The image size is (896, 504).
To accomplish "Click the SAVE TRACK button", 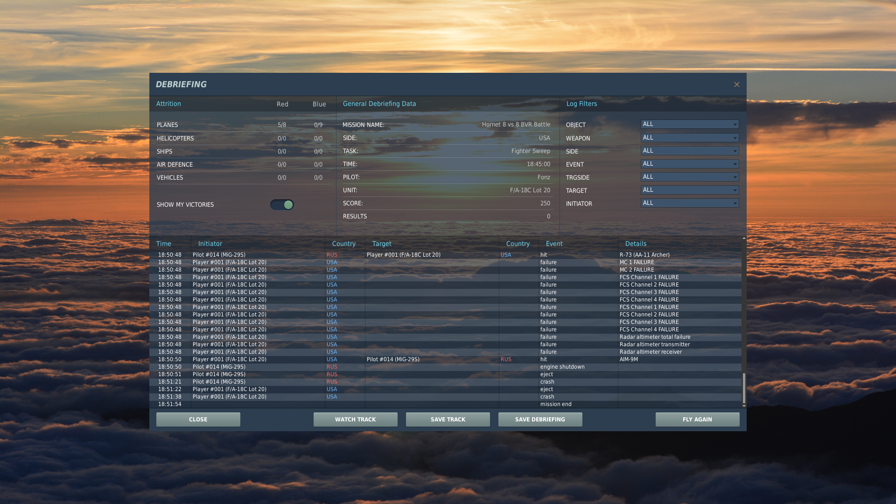I will [x=448, y=420].
